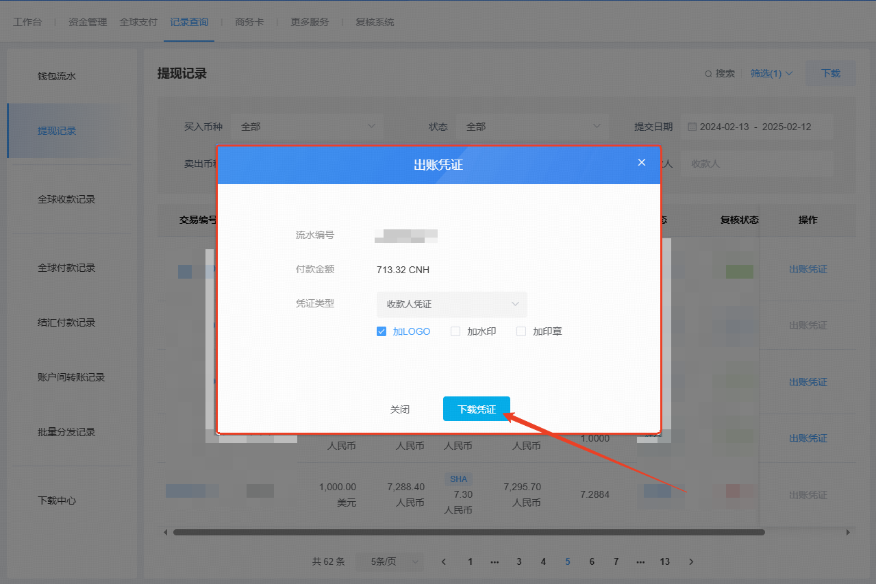Open the 5条/页 page size dropdown

click(x=395, y=561)
